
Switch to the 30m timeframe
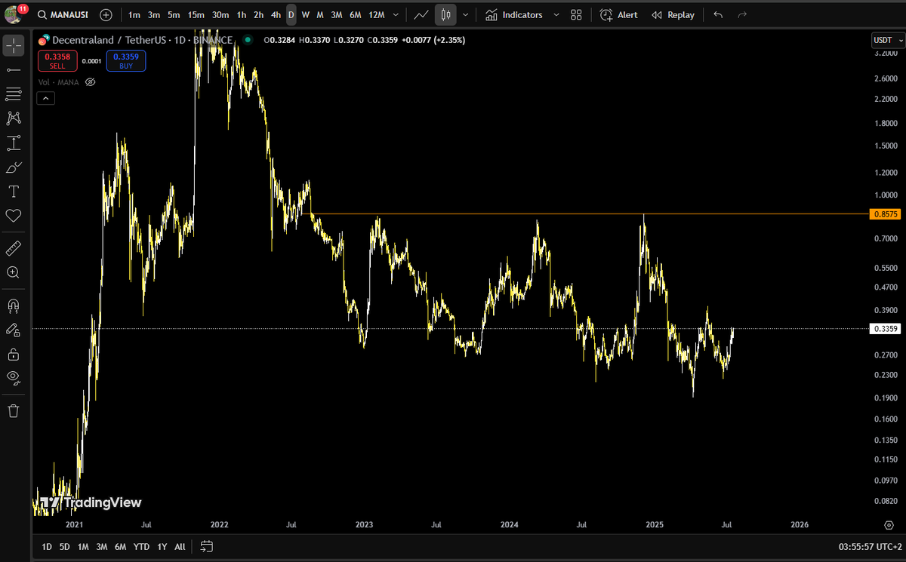pos(220,14)
